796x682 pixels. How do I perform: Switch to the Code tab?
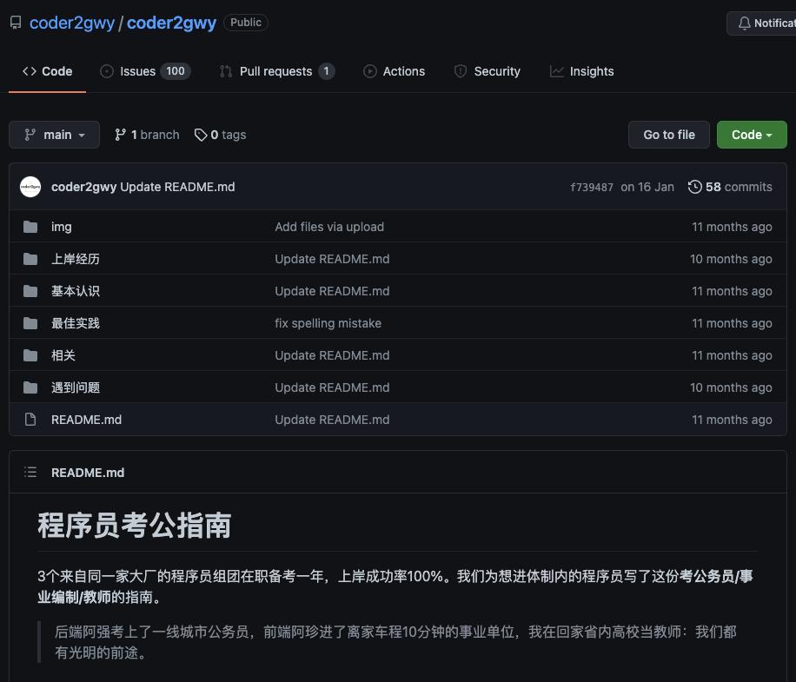(47, 71)
